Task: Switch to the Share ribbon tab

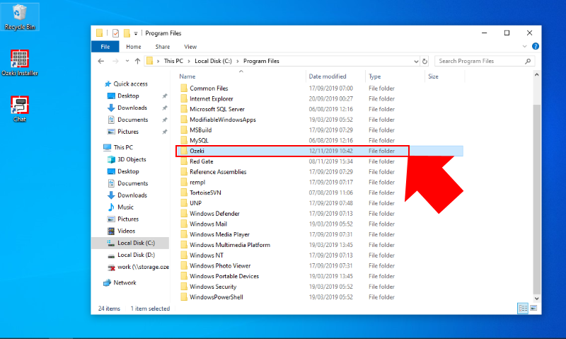Action: [163, 47]
